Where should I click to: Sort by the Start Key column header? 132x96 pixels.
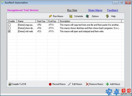(41, 21)
